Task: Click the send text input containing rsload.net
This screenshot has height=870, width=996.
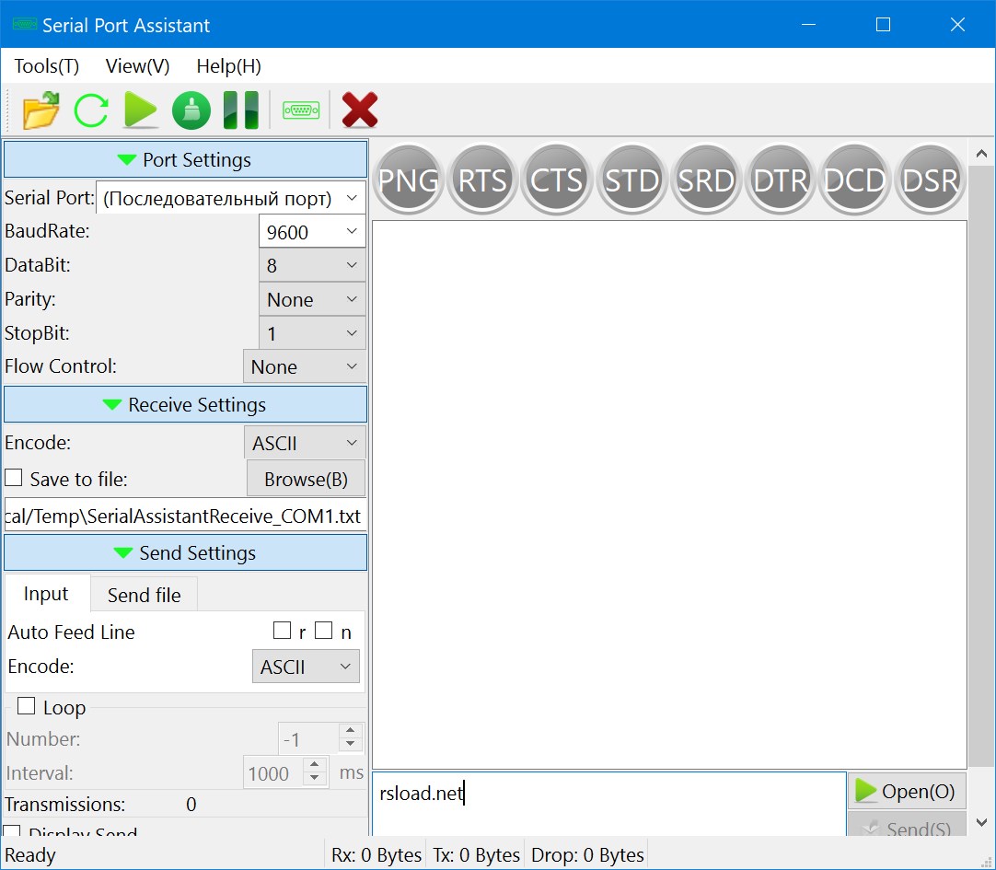Action: (x=608, y=801)
